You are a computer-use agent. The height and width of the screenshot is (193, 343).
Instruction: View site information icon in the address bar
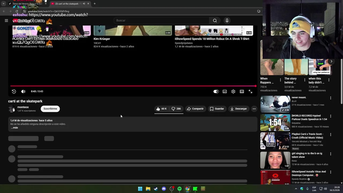click(24, 11)
